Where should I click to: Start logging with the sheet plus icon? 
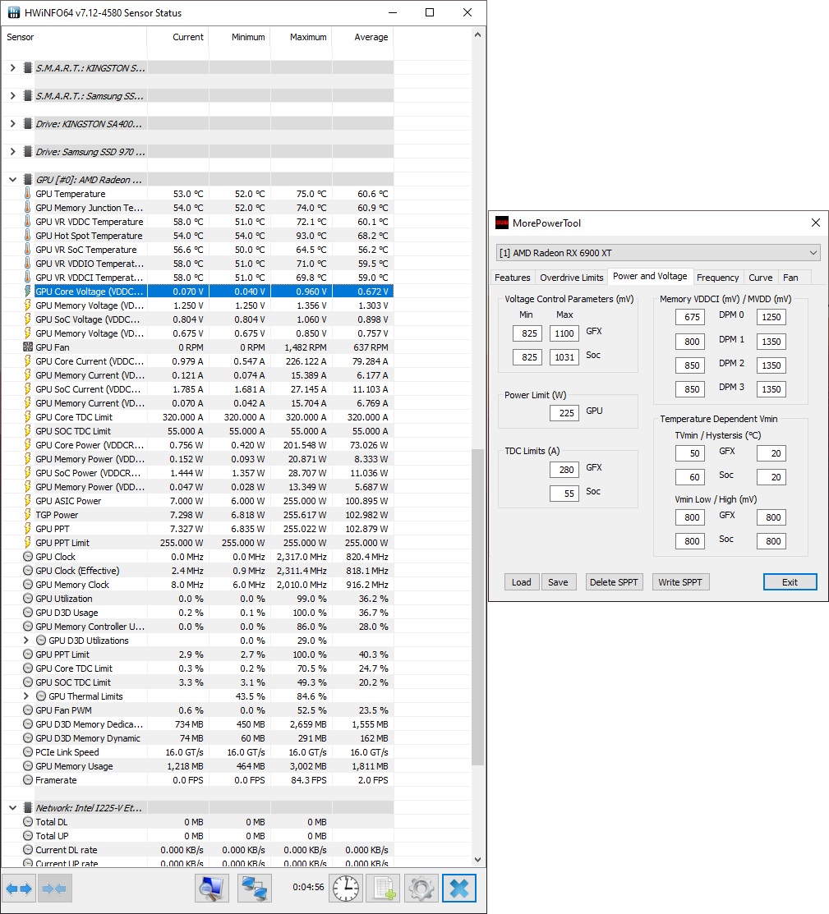[x=385, y=889]
